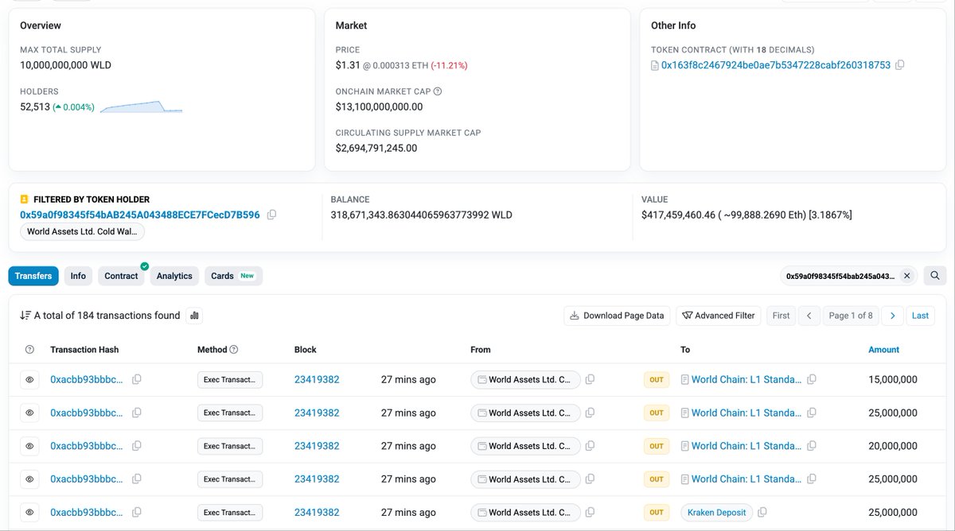Click the Onchain Market Cap help icon
This screenshot has width=955, height=531.
pos(438,91)
